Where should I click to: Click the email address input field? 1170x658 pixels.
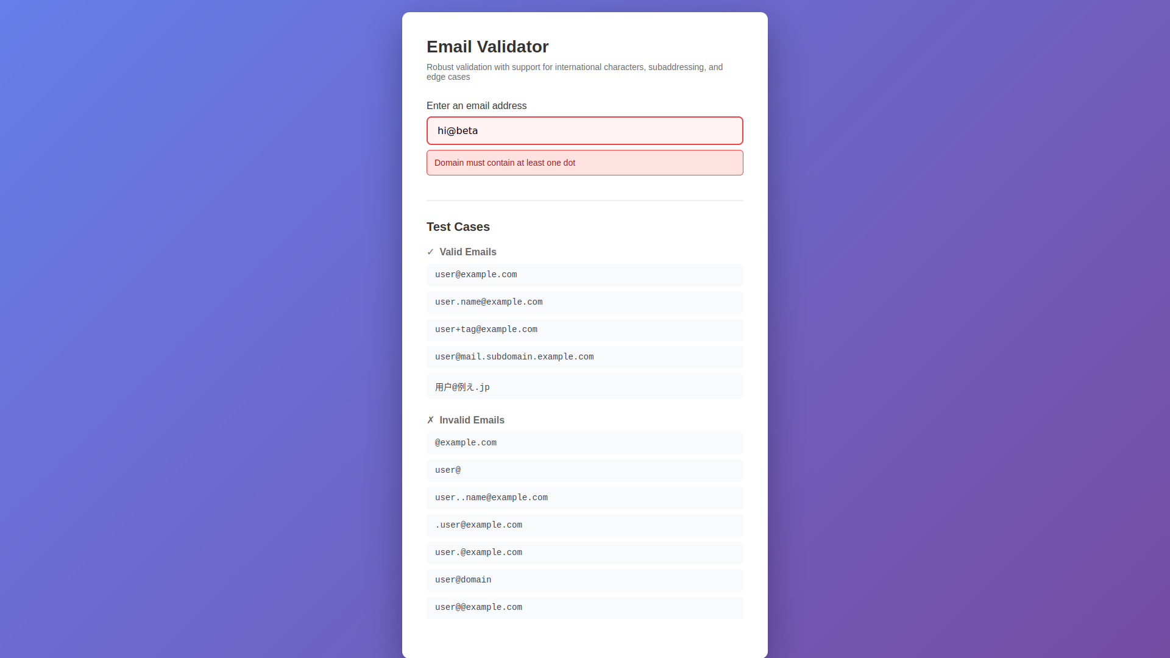[x=584, y=131]
